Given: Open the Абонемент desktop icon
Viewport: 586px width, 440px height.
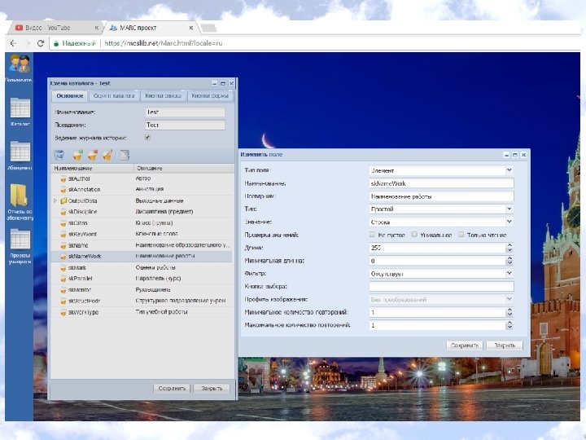Looking at the screenshot, I should (20, 152).
